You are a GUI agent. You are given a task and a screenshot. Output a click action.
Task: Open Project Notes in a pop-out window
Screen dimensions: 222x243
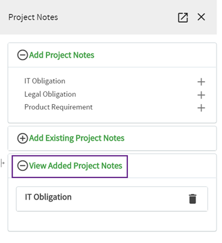pyautogui.click(x=183, y=17)
